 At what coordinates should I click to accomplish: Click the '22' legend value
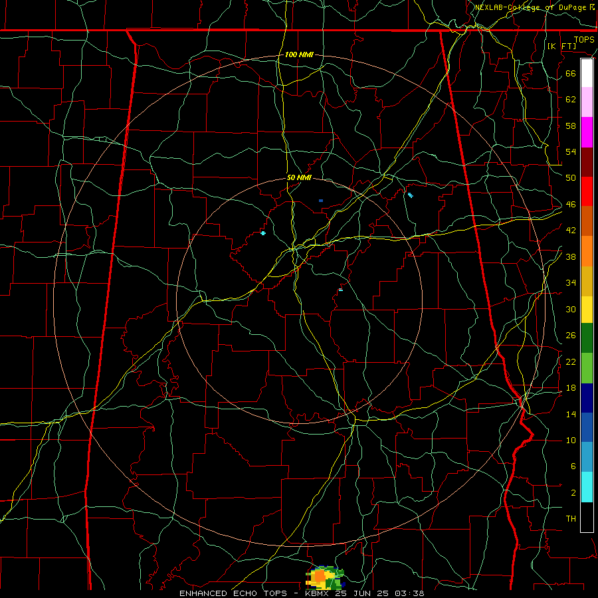[571, 361]
